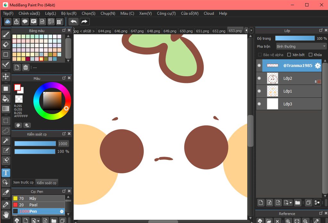This screenshot has height=223, width=328.
Task: Open the add-layer type dropdown arrow
Action: 291,203
